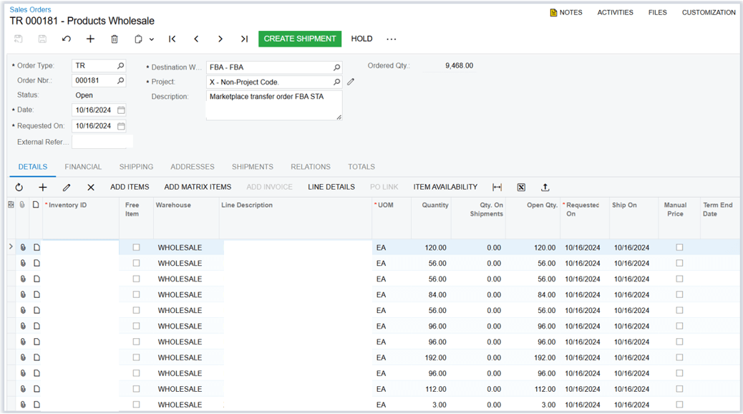
Task: Delete the order with the trash icon
Action: 115,39
